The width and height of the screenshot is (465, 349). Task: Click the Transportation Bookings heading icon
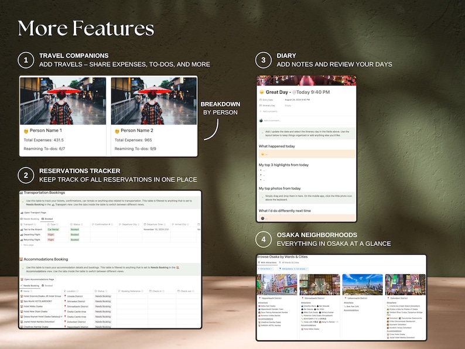tap(21, 193)
